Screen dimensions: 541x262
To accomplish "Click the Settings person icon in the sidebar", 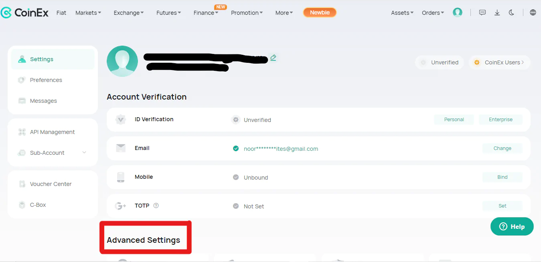I will point(22,59).
